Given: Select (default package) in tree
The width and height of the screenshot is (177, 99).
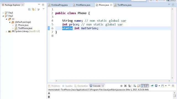Looking at the screenshot, I should click(x=23, y=22).
